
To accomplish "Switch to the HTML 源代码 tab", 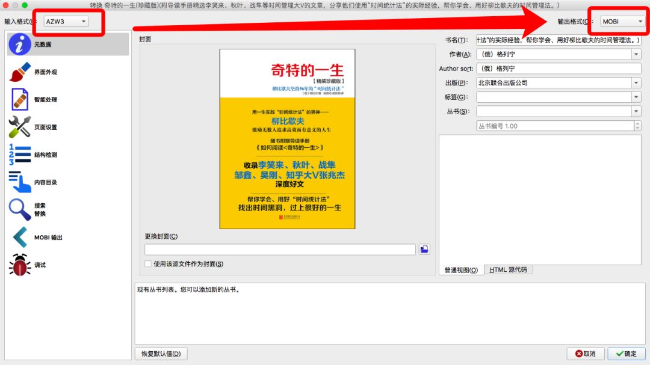I will [x=508, y=270].
